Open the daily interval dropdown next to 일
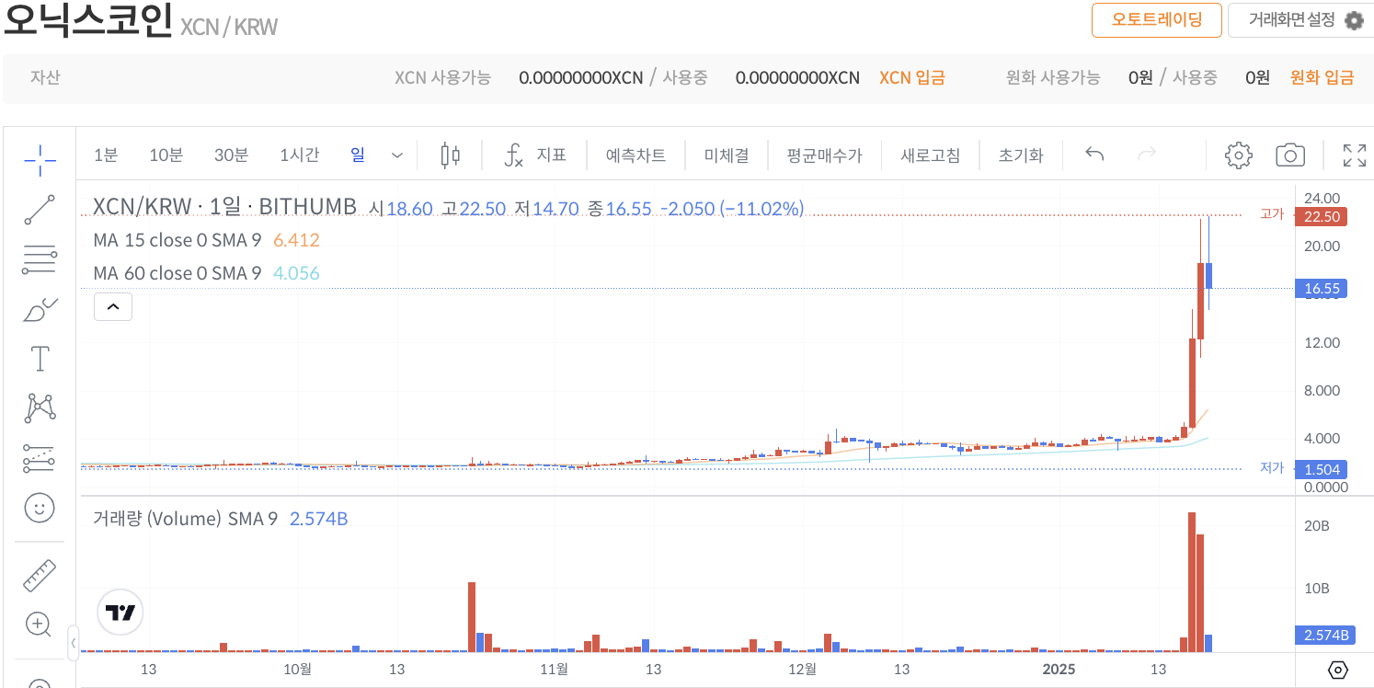Image resolution: width=1374 pixels, height=688 pixels. 396,155
